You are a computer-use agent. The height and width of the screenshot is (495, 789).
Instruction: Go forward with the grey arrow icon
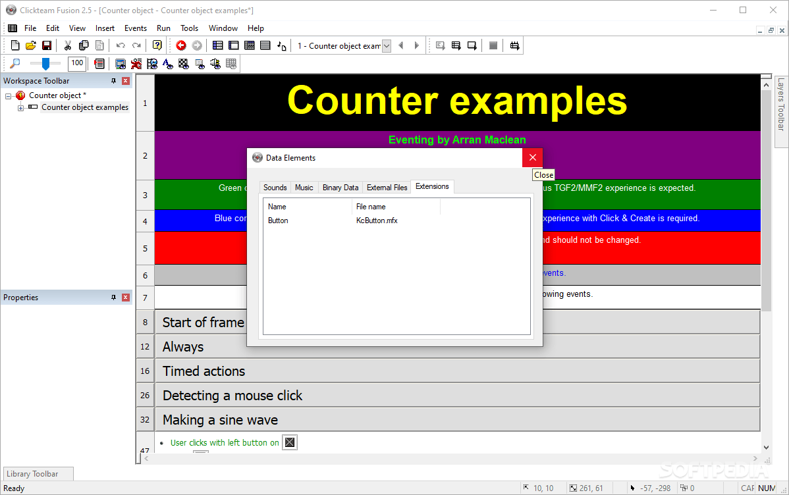198,46
